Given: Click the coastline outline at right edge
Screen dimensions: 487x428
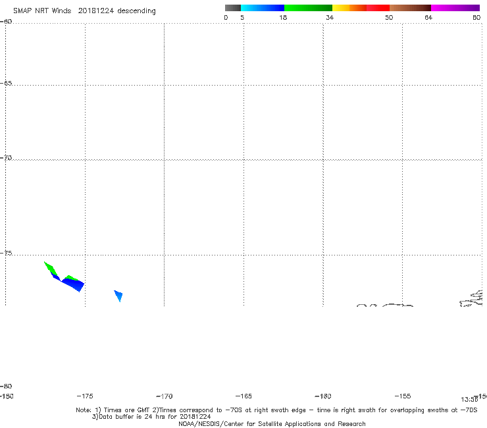Looking at the screenshot, I should pos(472,299).
